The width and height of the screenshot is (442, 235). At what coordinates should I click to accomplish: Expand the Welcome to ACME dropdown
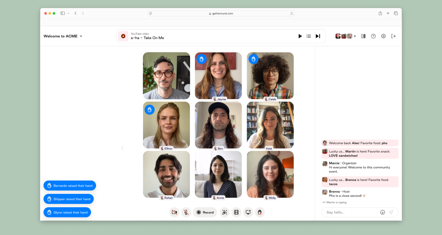point(63,36)
